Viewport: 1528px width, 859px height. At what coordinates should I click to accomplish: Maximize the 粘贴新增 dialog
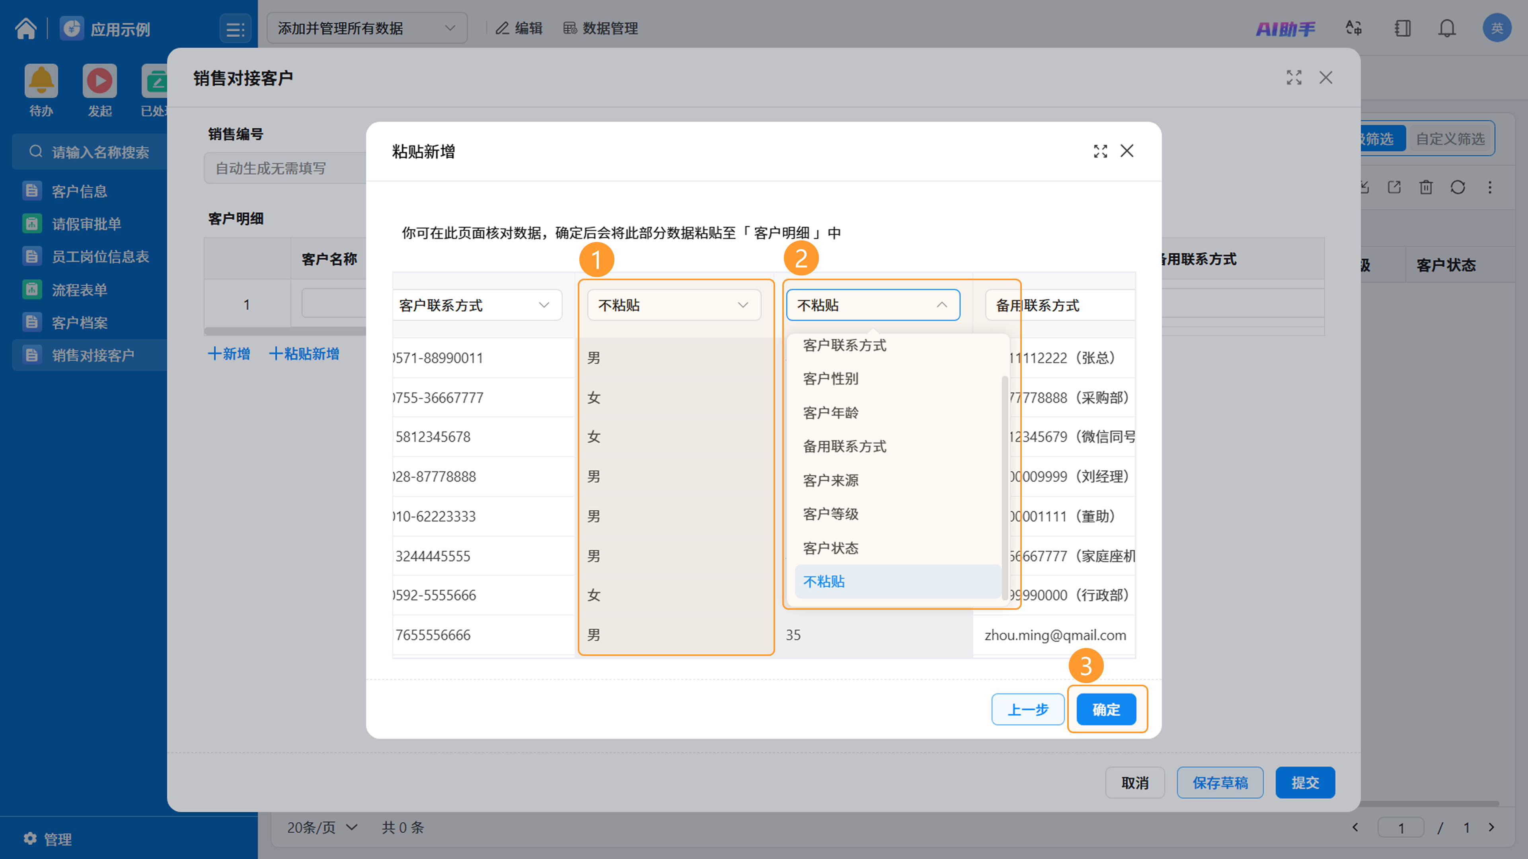pos(1100,151)
